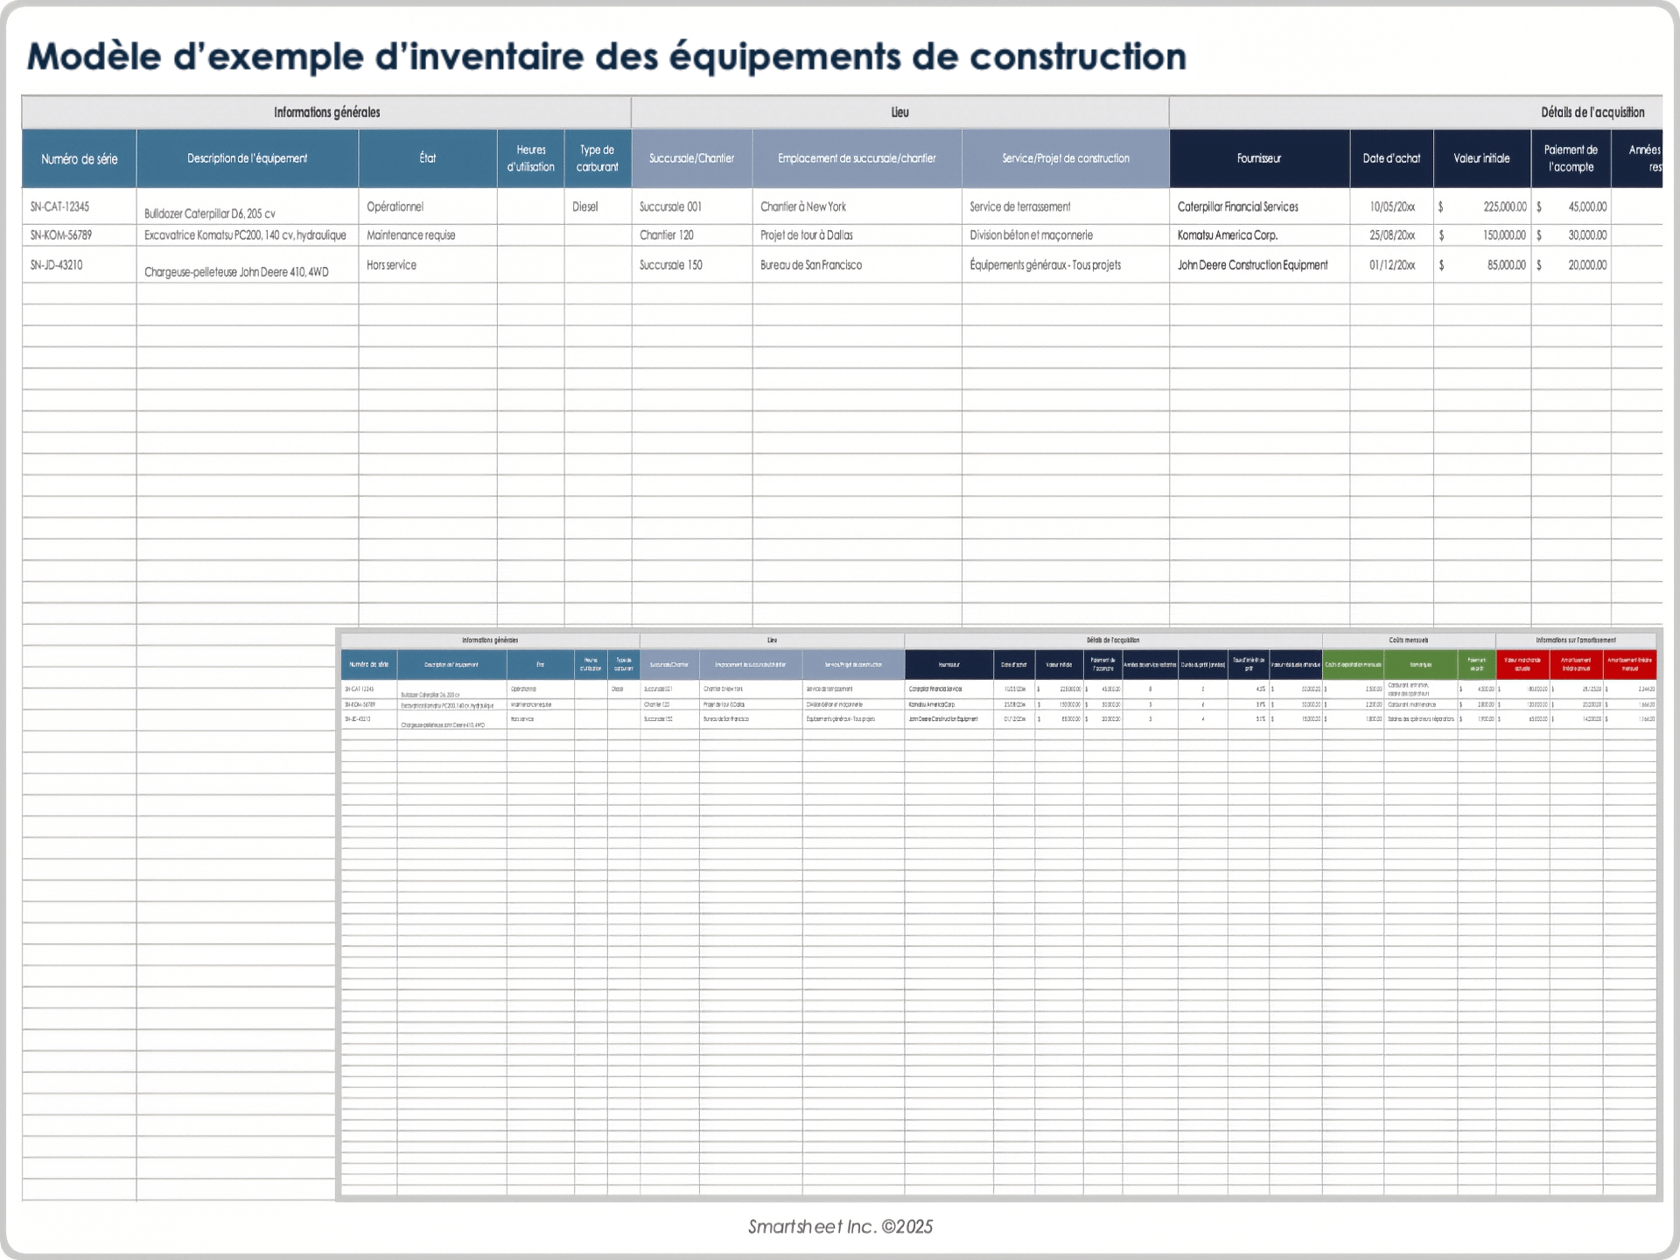Select 'Service/Projet de construction' header
The height and width of the screenshot is (1260, 1680).
[1066, 158]
